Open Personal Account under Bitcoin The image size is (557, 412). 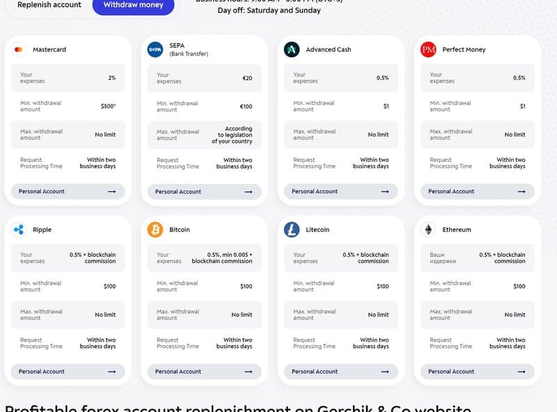[x=204, y=372]
